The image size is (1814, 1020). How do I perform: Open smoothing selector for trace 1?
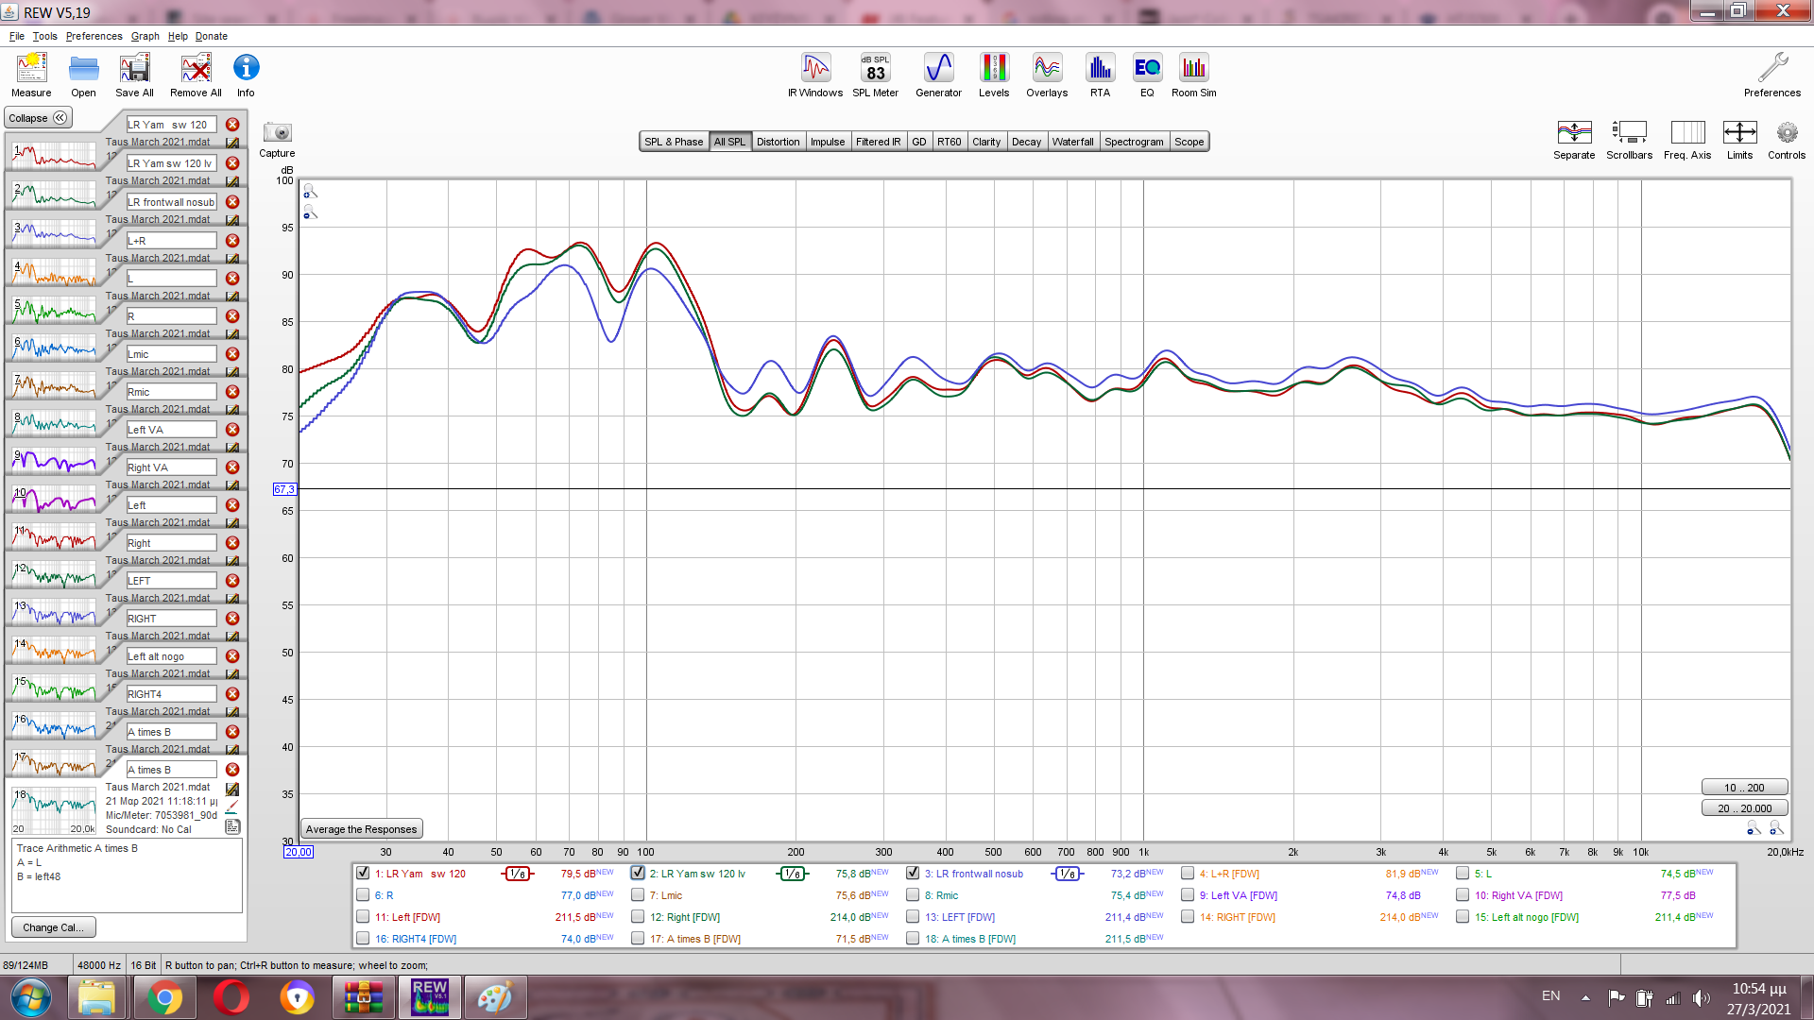517,874
